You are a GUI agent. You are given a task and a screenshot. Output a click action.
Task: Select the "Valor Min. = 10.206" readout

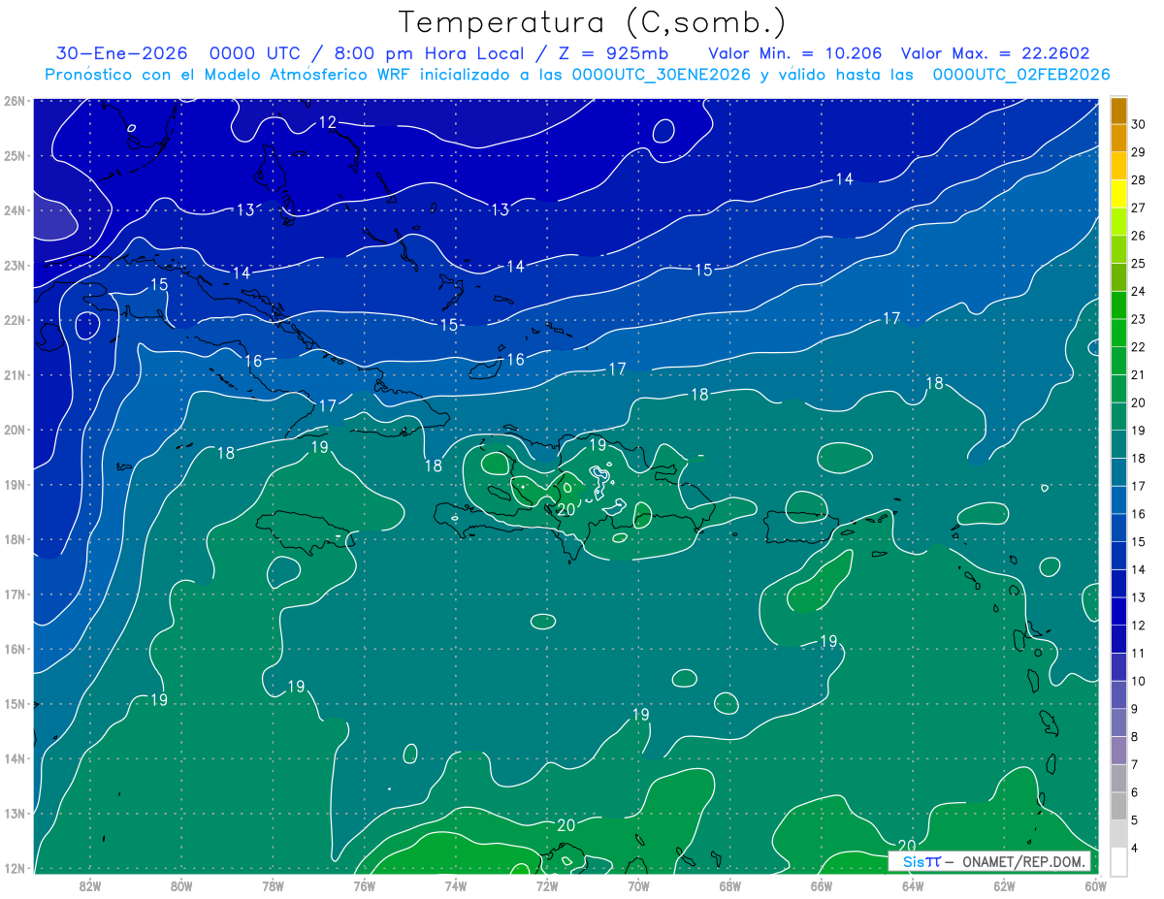coord(794,53)
